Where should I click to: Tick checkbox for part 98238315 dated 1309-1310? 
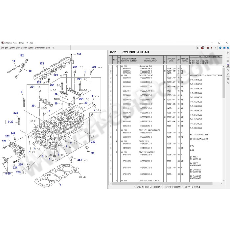[111, 69]
